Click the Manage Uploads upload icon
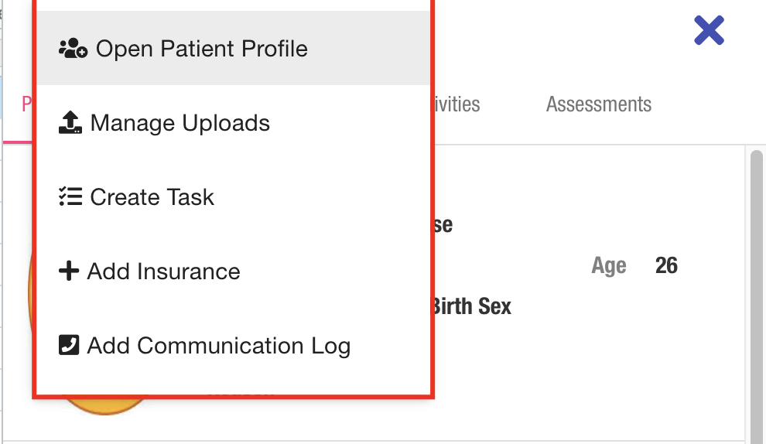The height and width of the screenshot is (444, 766). pyautogui.click(x=70, y=123)
